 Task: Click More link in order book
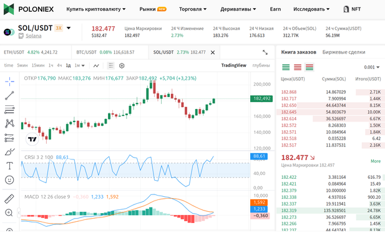[x=376, y=161]
